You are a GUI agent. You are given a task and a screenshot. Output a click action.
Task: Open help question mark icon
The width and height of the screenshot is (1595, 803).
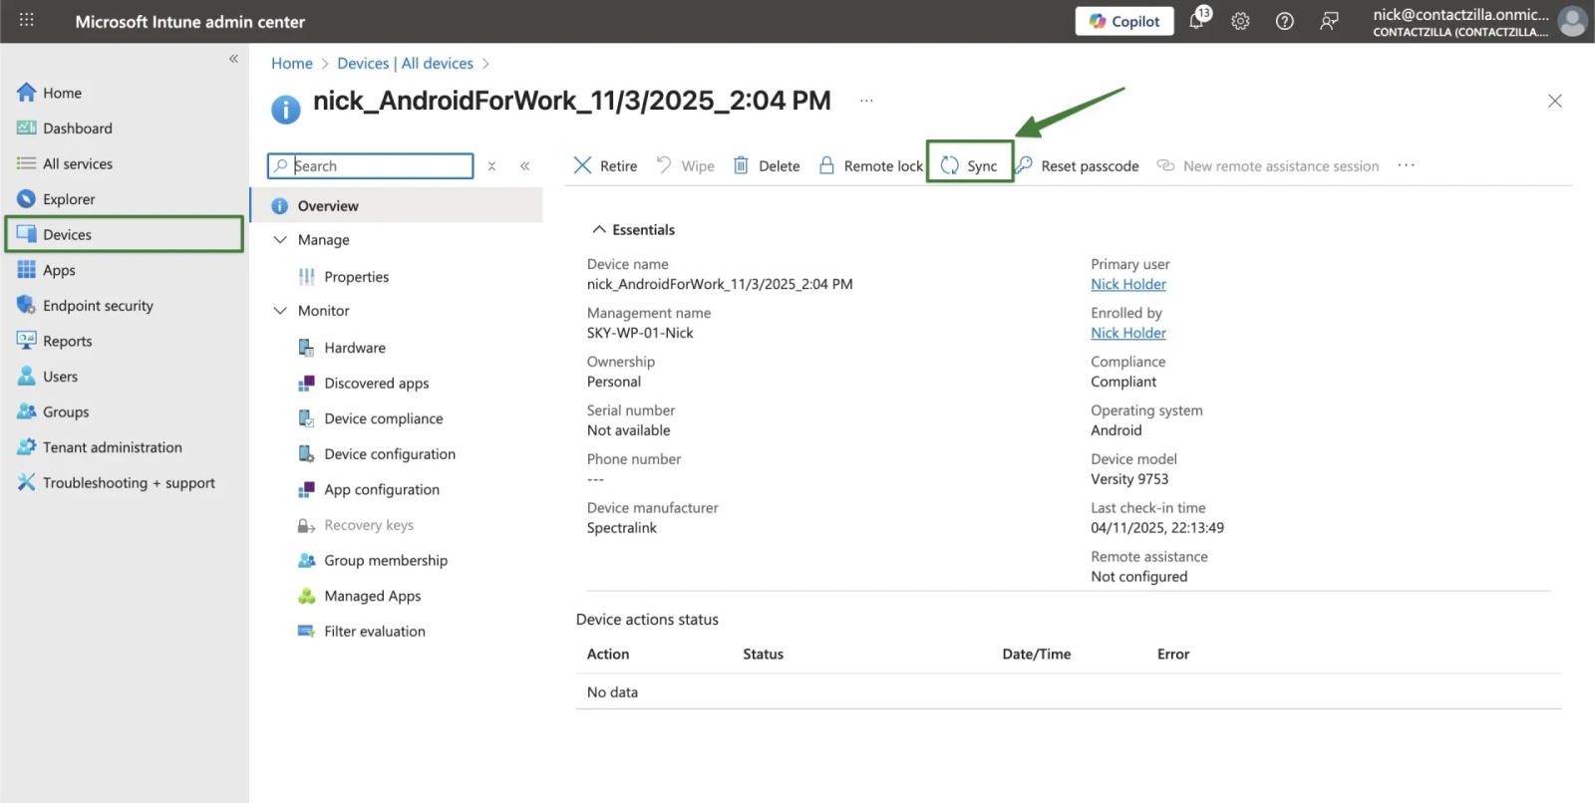[x=1285, y=21]
